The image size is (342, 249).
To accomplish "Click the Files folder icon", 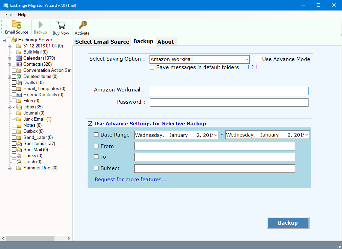I will coord(19,101).
